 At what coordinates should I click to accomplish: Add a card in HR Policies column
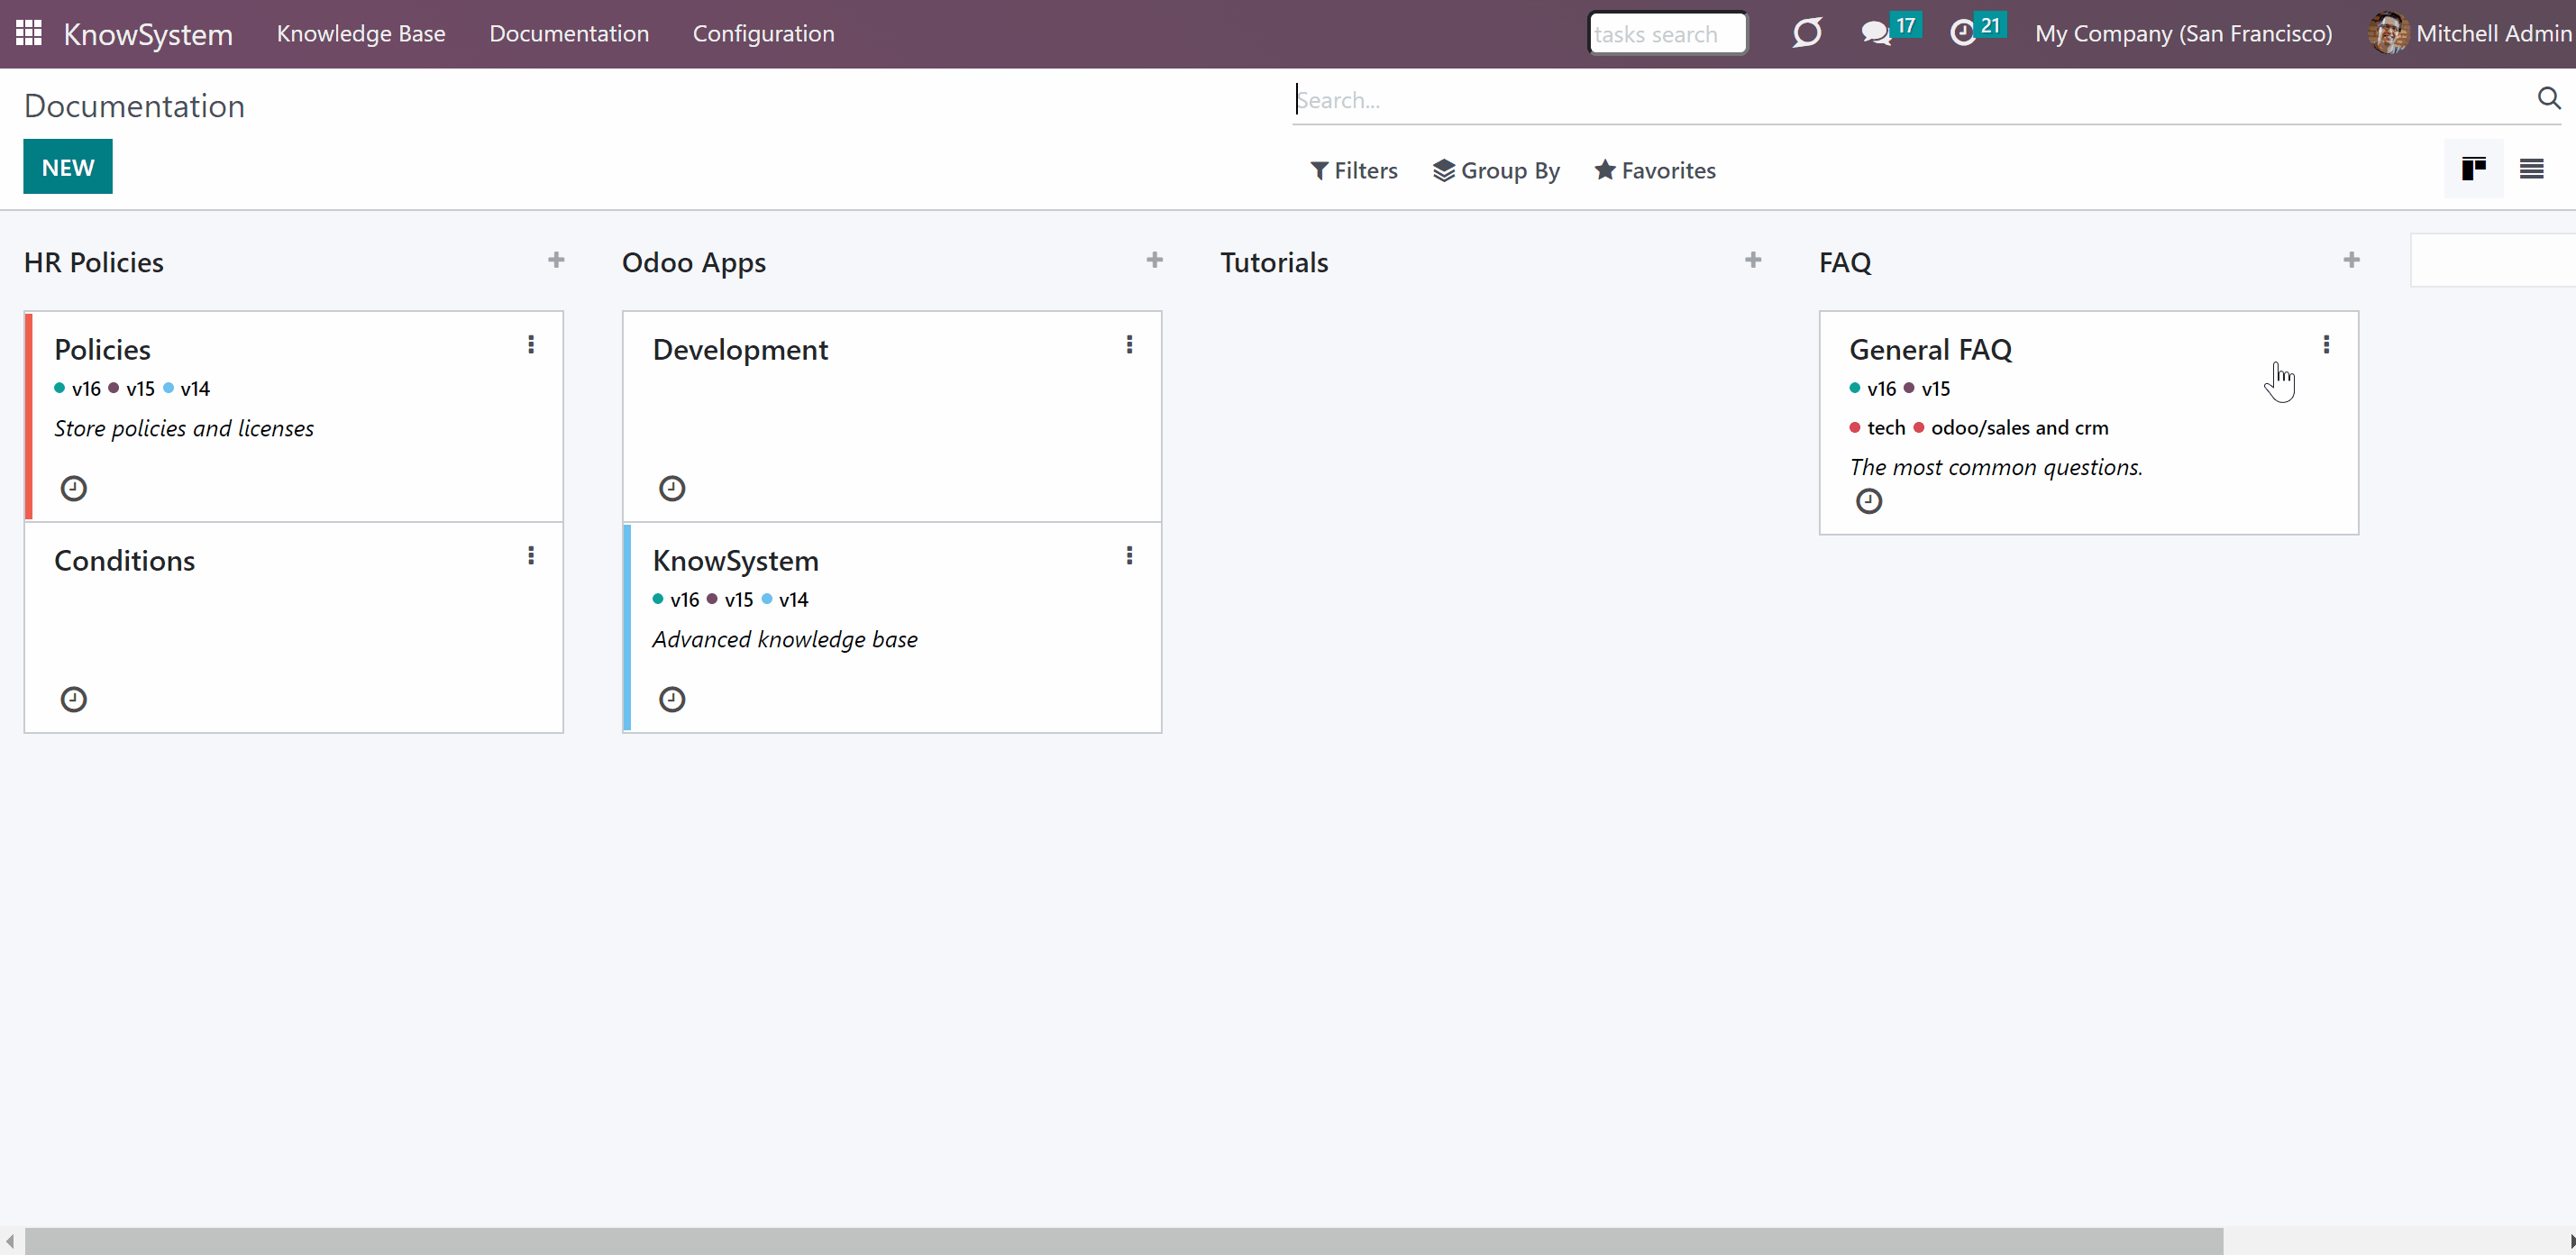tap(556, 260)
